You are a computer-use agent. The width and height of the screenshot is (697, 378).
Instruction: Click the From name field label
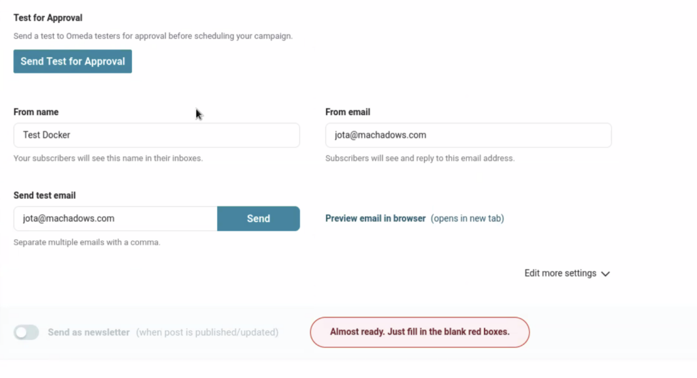coord(36,112)
